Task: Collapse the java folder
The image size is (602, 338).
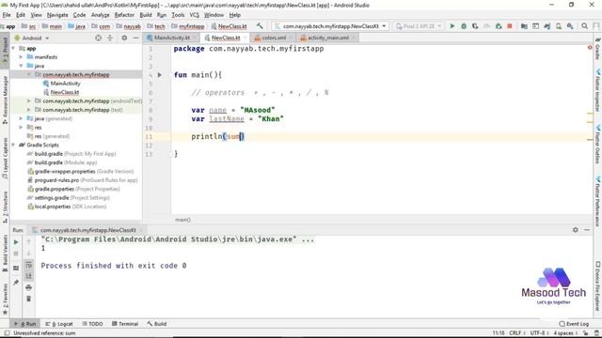Action: (x=21, y=66)
